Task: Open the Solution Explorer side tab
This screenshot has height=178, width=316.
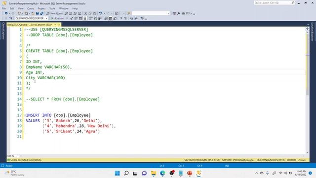Action: tap(313, 31)
